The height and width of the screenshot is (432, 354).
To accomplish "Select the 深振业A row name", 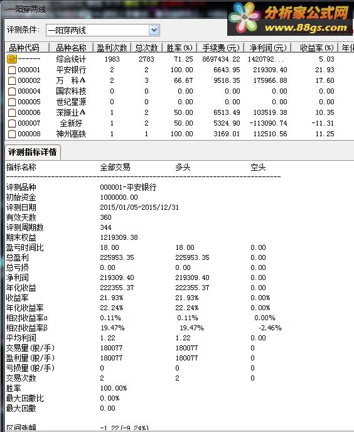I will (x=71, y=112).
